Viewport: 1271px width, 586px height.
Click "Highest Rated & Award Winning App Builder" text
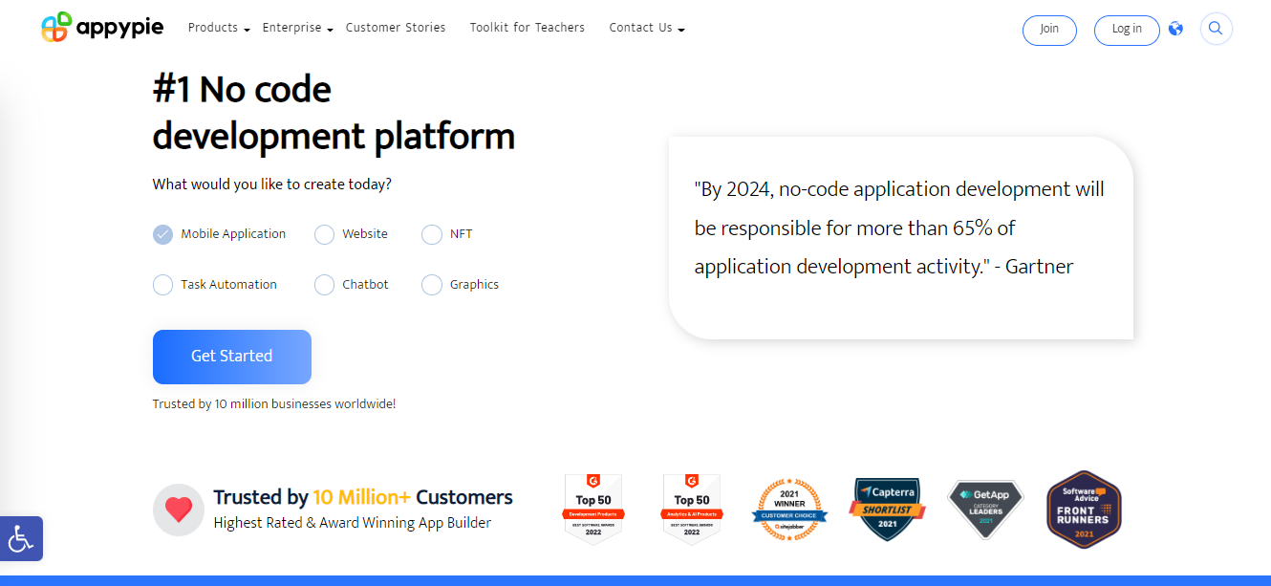[x=353, y=523]
